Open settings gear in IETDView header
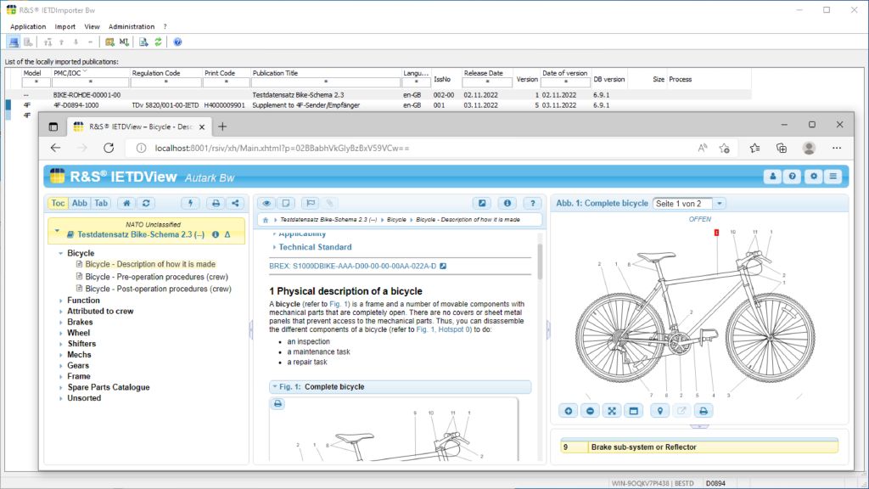Viewport: 869px width, 489px height. point(813,177)
